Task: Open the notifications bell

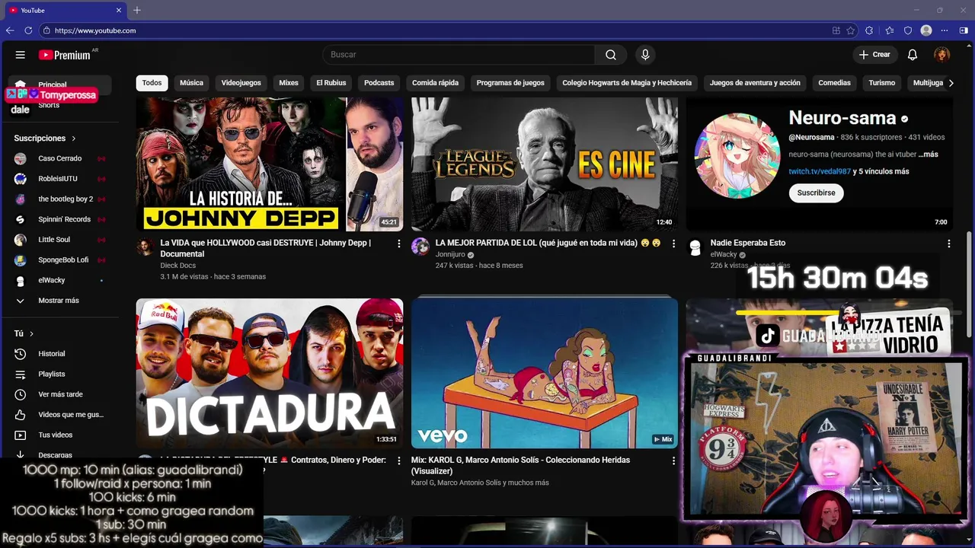Action: click(x=913, y=55)
